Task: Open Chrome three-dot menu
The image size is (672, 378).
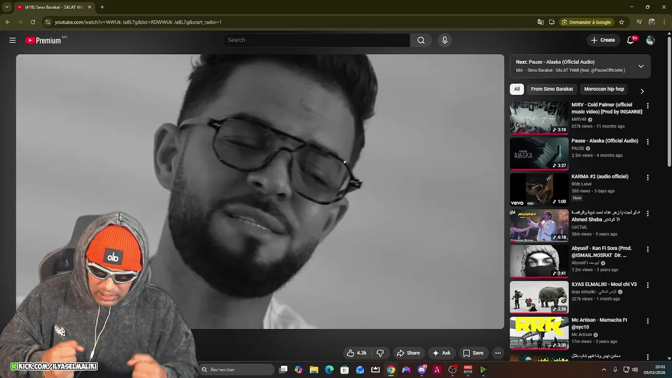Action: pos(664,22)
